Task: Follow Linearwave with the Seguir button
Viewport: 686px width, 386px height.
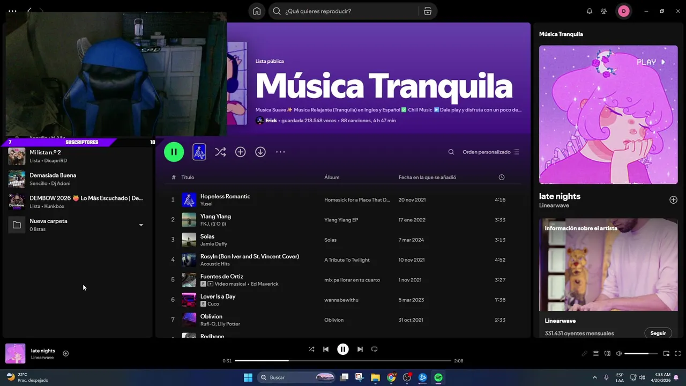Action: [658, 333]
